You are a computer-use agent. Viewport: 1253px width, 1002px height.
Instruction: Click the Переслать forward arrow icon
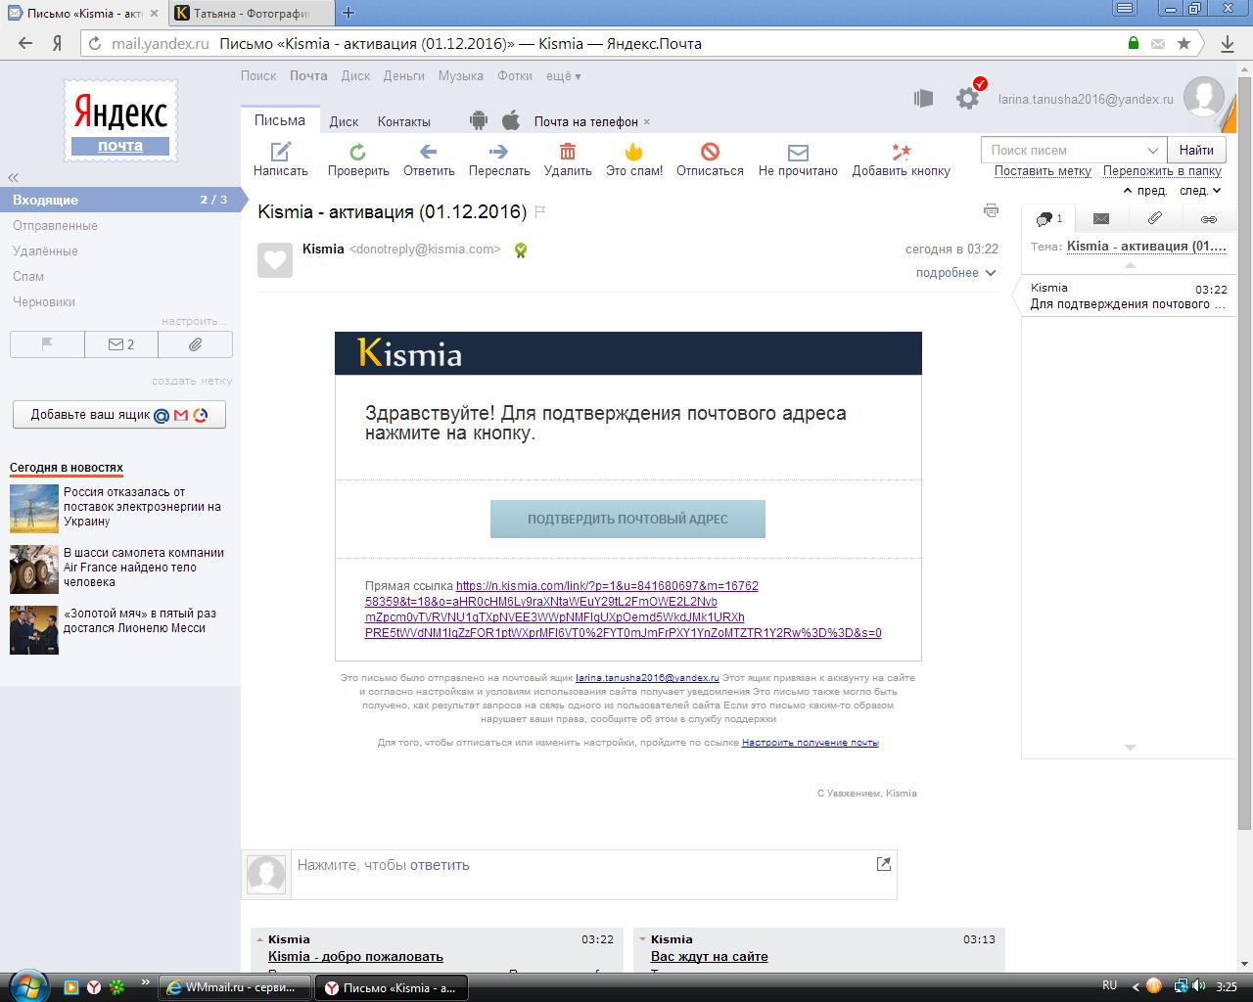(498, 152)
